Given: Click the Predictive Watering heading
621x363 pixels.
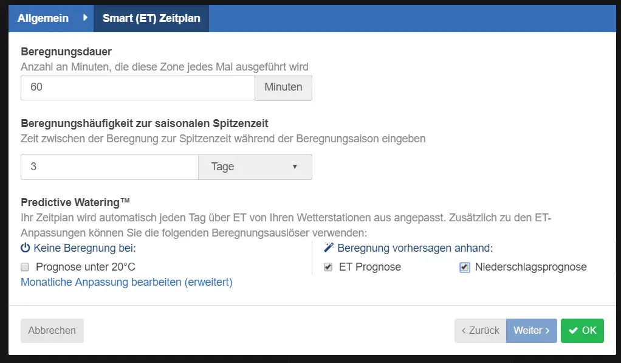Looking at the screenshot, I should click(x=75, y=202).
